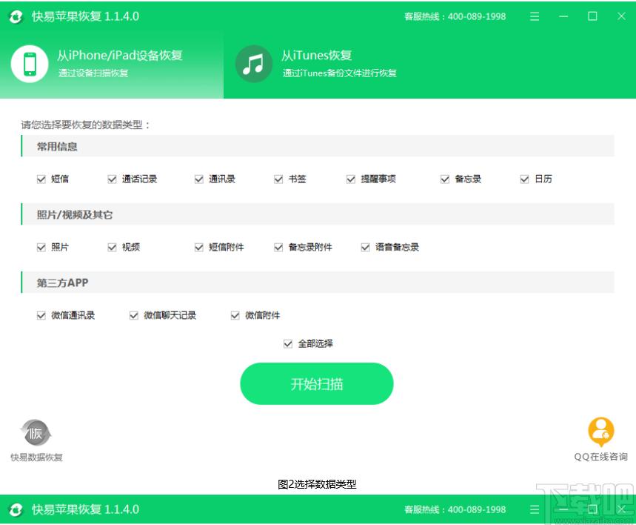Screen dimensions: 636x525
Task: Uncheck the 日历 checkbox
Action: coord(524,179)
